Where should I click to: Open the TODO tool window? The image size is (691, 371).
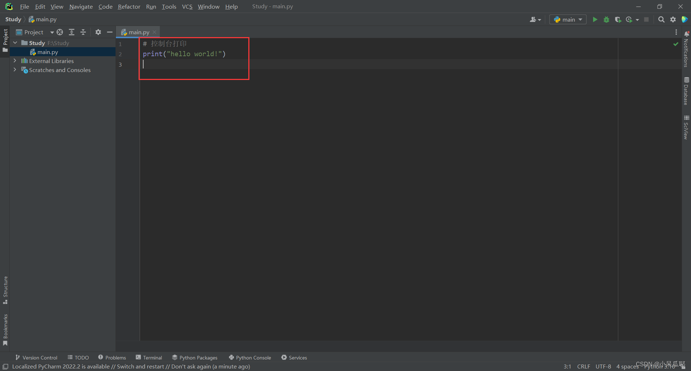click(x=78, y=357)
